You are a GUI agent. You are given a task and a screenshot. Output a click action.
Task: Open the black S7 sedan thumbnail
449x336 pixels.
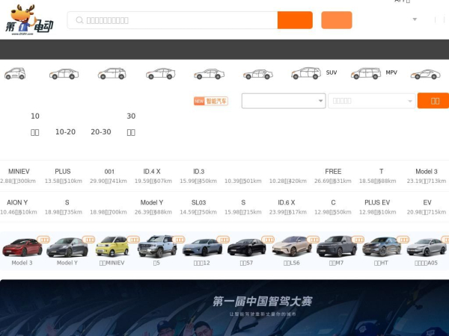(x=246, y=247)
